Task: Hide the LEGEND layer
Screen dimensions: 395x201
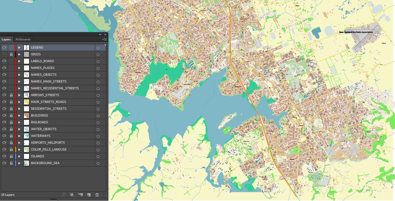Action: 4,48
